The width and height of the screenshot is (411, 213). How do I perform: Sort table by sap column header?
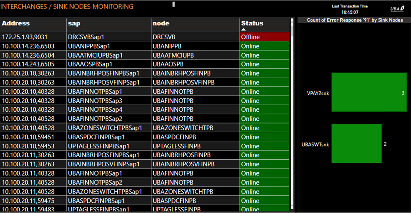74,24
